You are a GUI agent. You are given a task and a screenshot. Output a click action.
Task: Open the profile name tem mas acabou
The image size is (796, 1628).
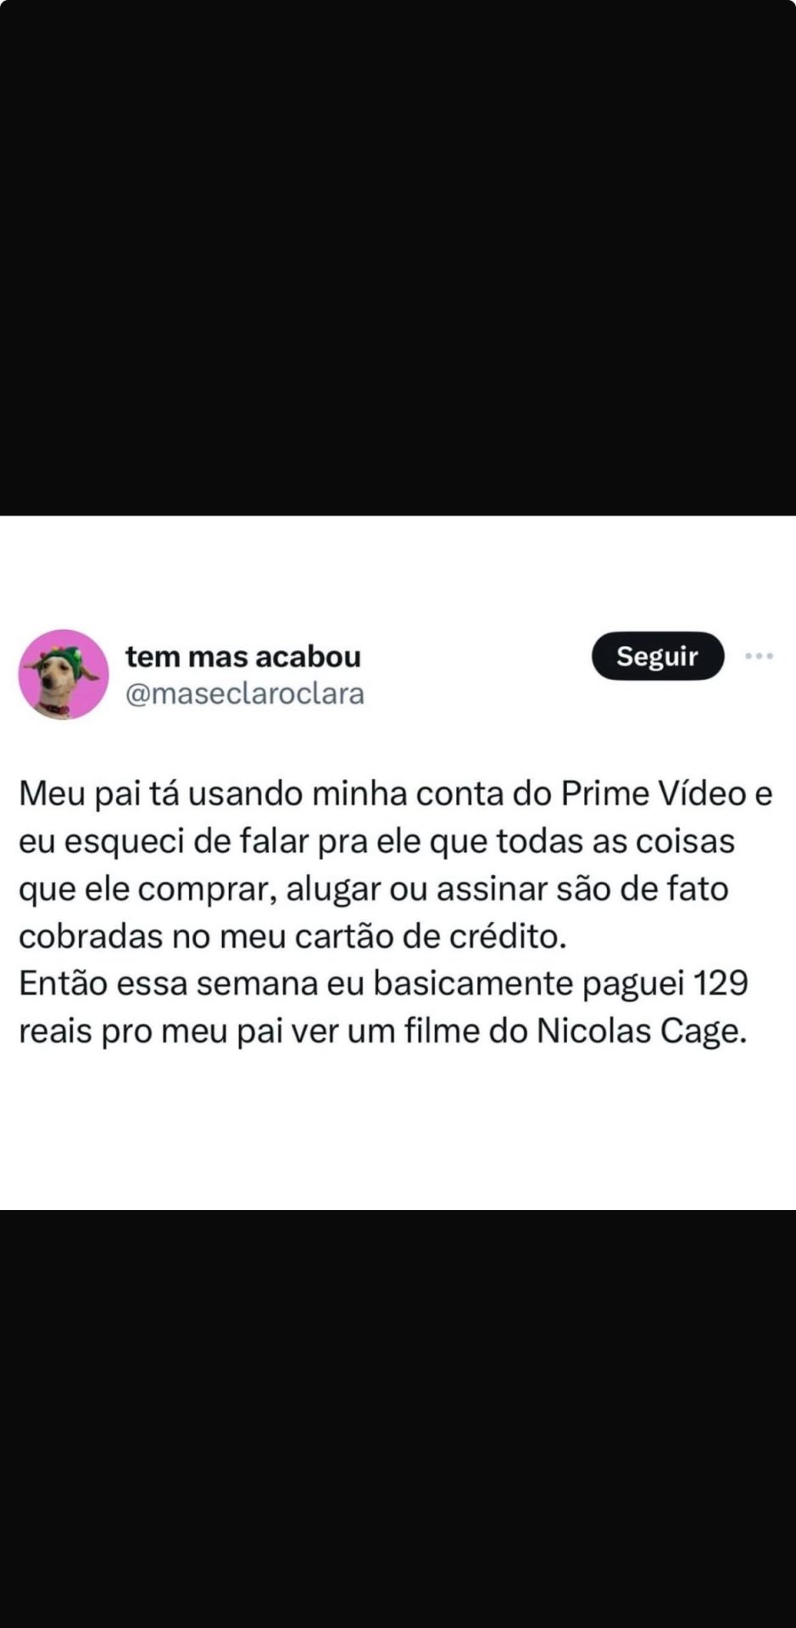click(243, 656)
